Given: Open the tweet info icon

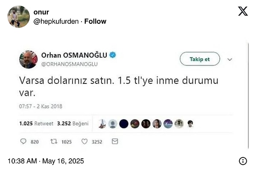Looking at the screenshot, I should tap(243, 161).
